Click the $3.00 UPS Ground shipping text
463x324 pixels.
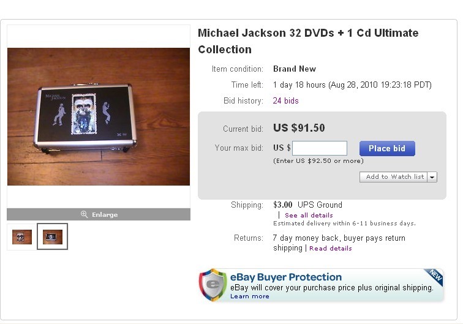pyautogui.click(x=307, y=205)
